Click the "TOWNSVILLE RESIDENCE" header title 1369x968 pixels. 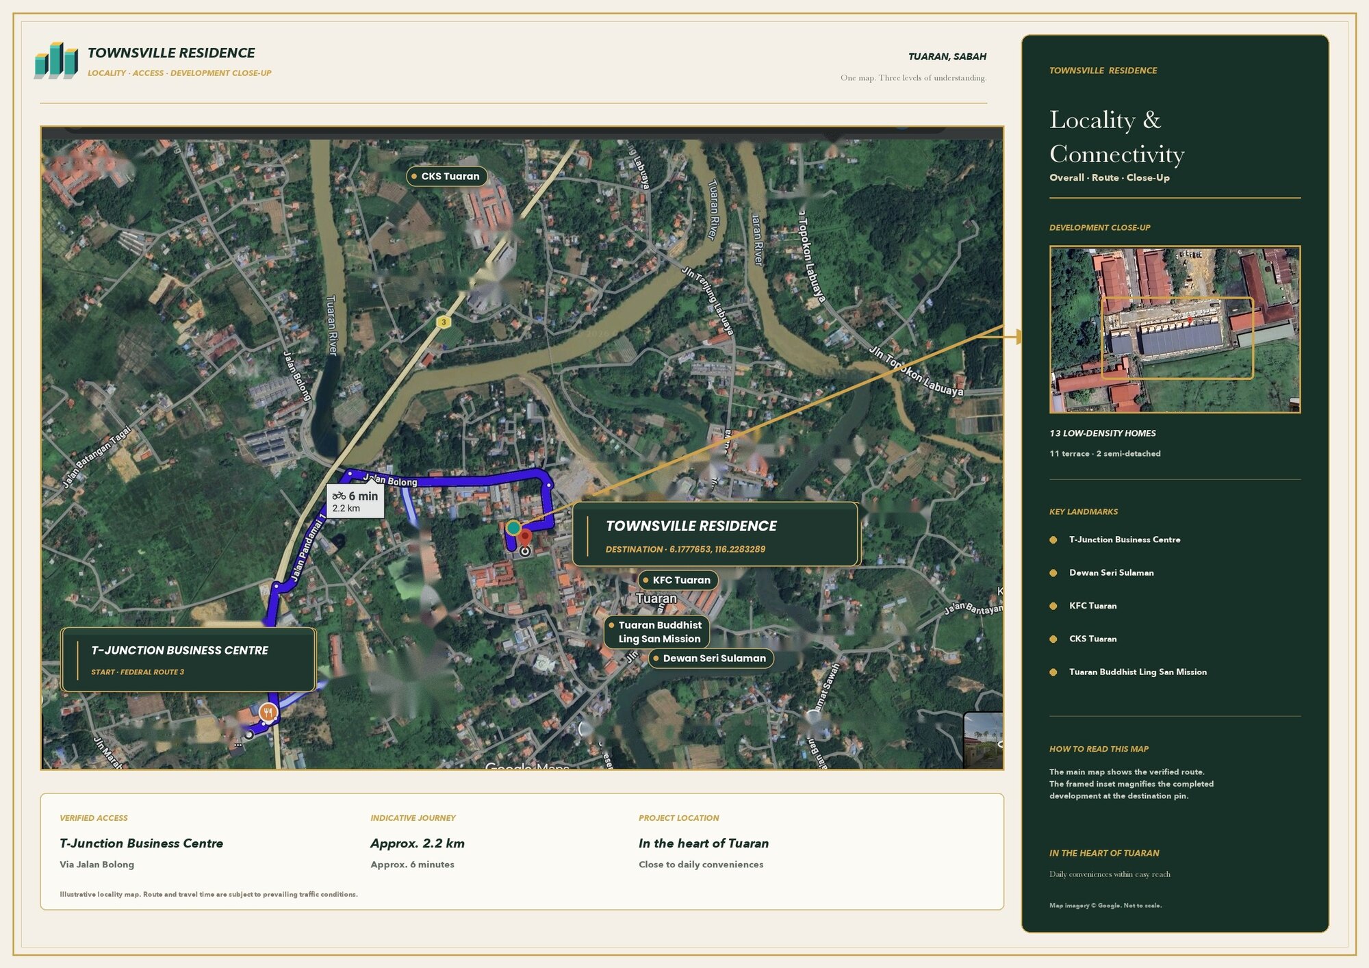pos(171,53)
